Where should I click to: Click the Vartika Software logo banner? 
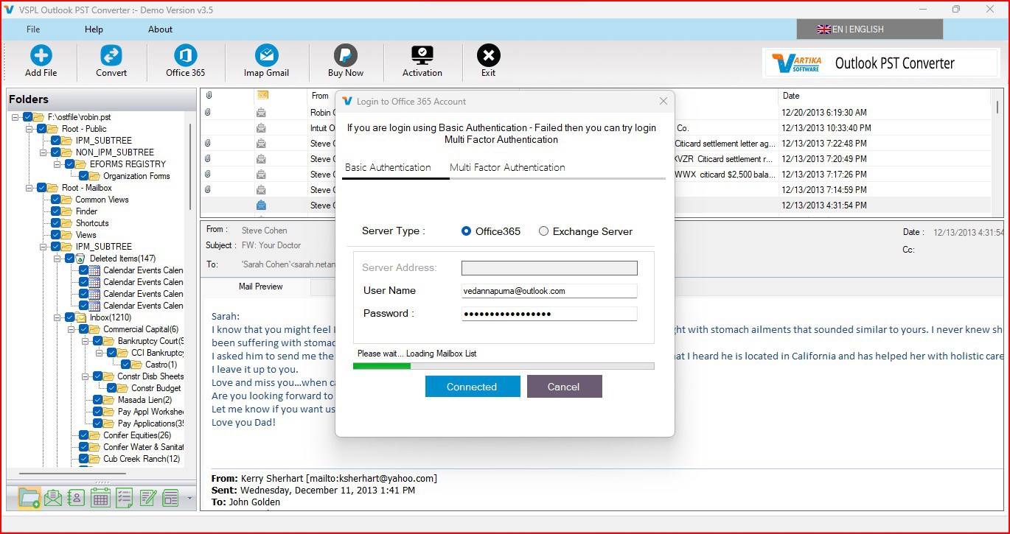[881, 63]
